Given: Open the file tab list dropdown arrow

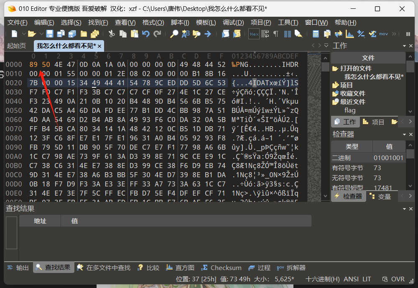Looking at the screenshot, I should pyautogui.click(x=326, y=46).
